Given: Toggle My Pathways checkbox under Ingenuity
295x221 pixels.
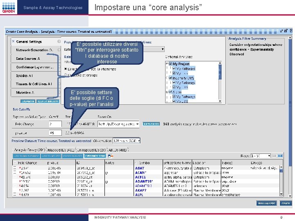Looking at the screenshot, I should pyautogui.click(x=174, y=83).
